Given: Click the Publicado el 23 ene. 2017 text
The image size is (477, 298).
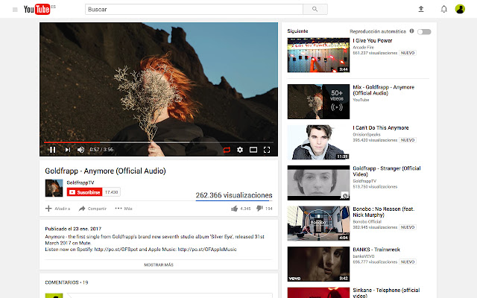Looking at the screenshot, I should 73,229.
